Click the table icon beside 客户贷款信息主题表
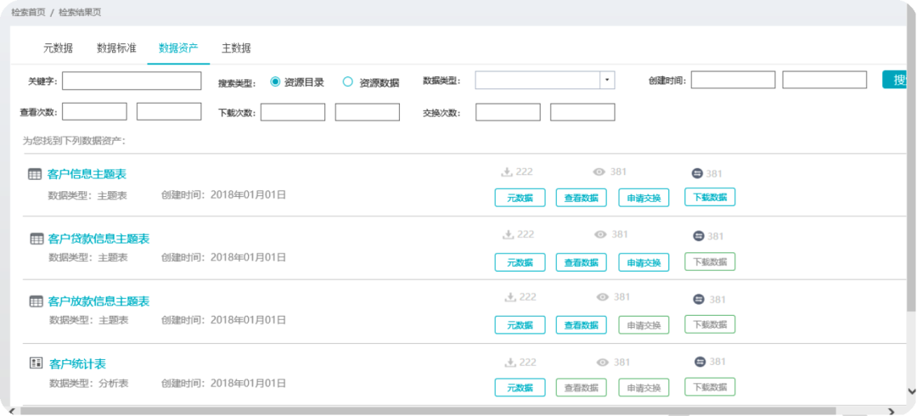 click(37, 239)
